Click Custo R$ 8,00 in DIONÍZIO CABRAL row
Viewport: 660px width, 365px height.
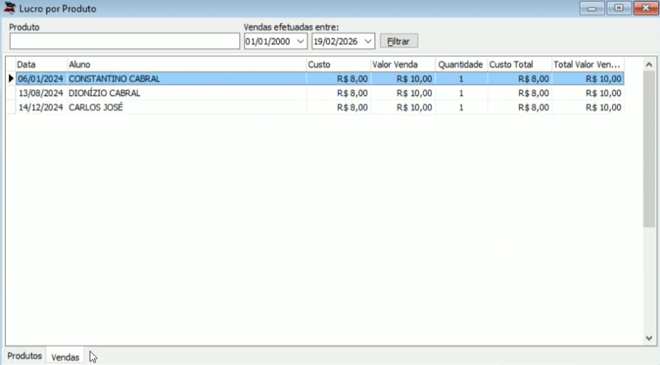tap(338, 93)
